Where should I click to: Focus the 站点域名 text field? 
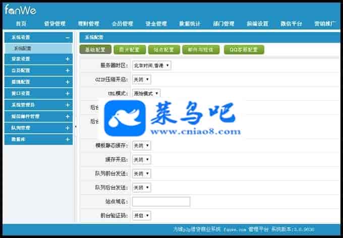(x=161, y=202)
